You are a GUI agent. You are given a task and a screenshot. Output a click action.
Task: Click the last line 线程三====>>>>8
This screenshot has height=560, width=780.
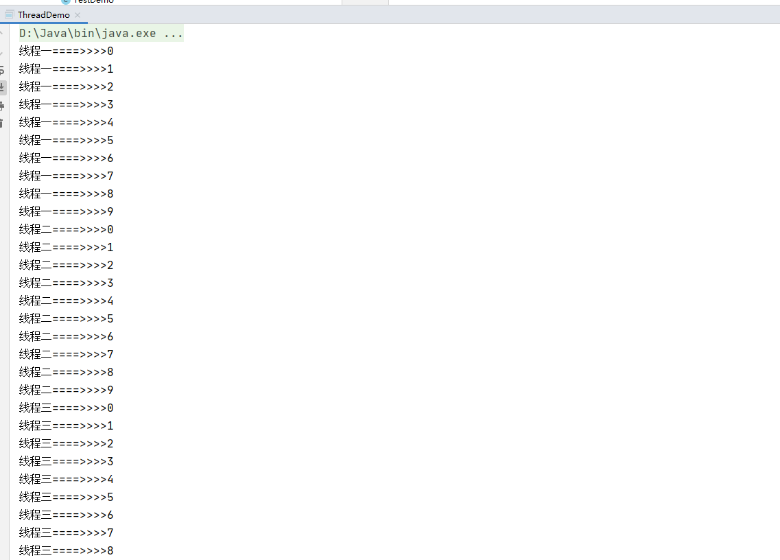65,550
